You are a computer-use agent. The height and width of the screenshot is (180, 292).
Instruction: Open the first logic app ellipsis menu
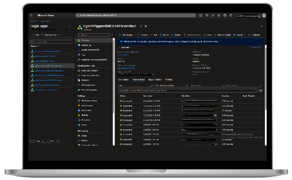point(73,52)
